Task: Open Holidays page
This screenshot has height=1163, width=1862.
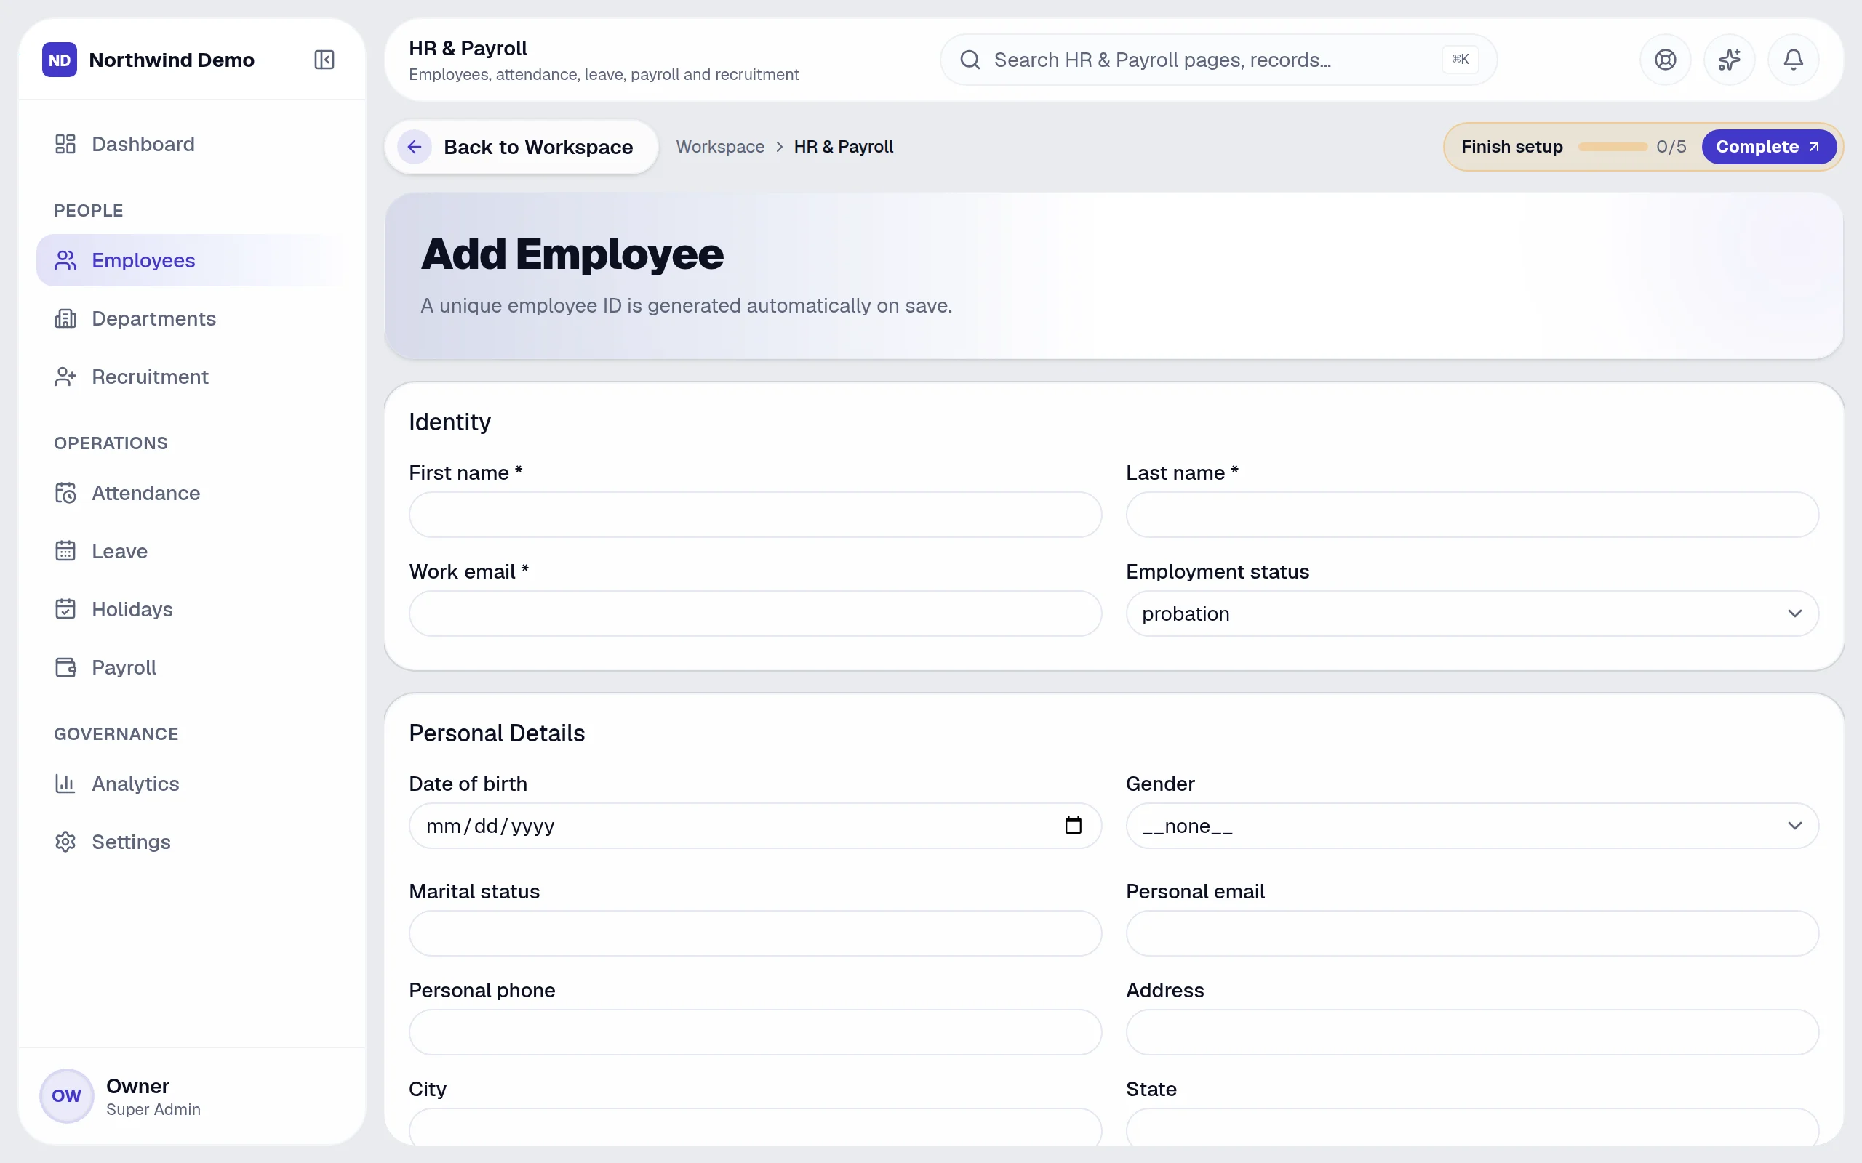Action: point(192,609)
